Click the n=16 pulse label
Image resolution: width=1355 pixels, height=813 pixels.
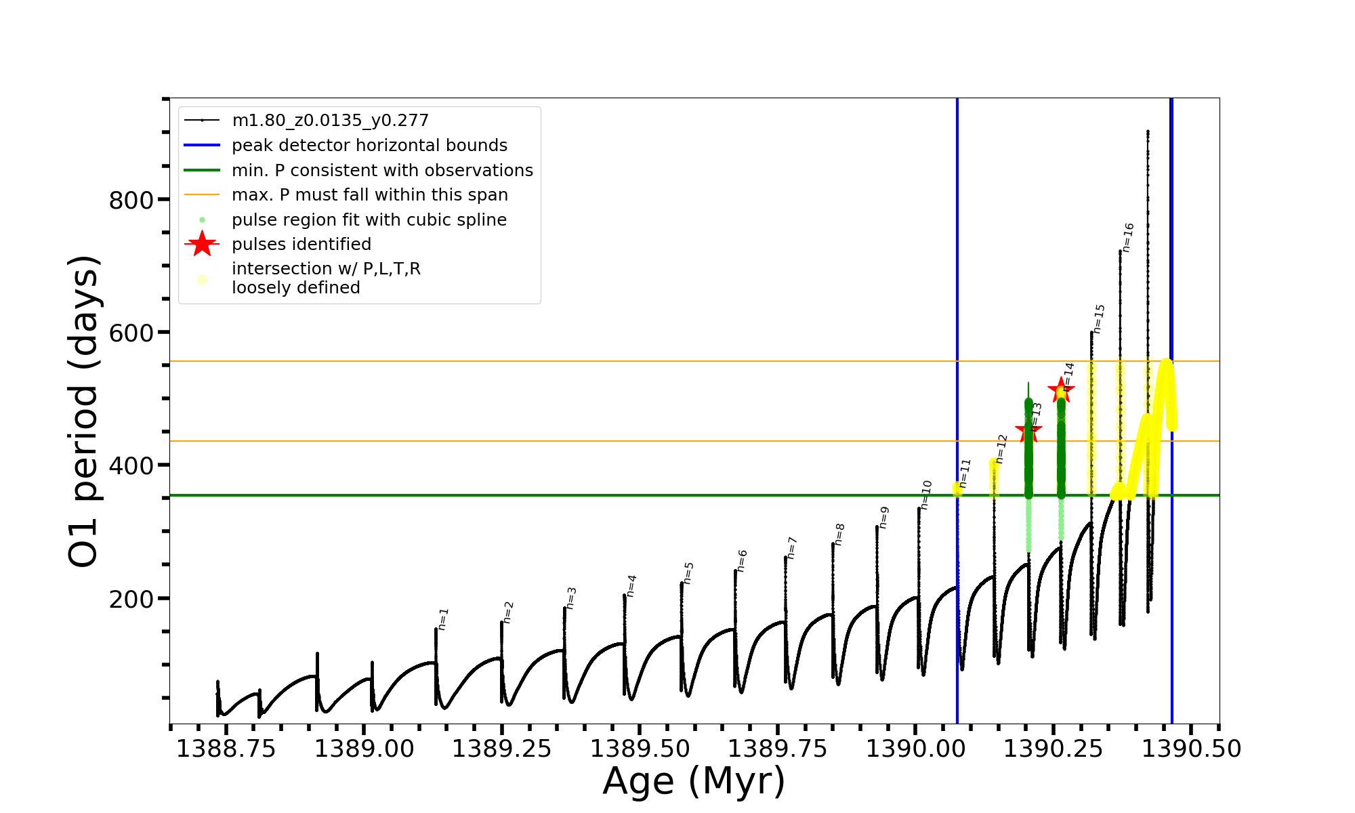[1127, 237]
